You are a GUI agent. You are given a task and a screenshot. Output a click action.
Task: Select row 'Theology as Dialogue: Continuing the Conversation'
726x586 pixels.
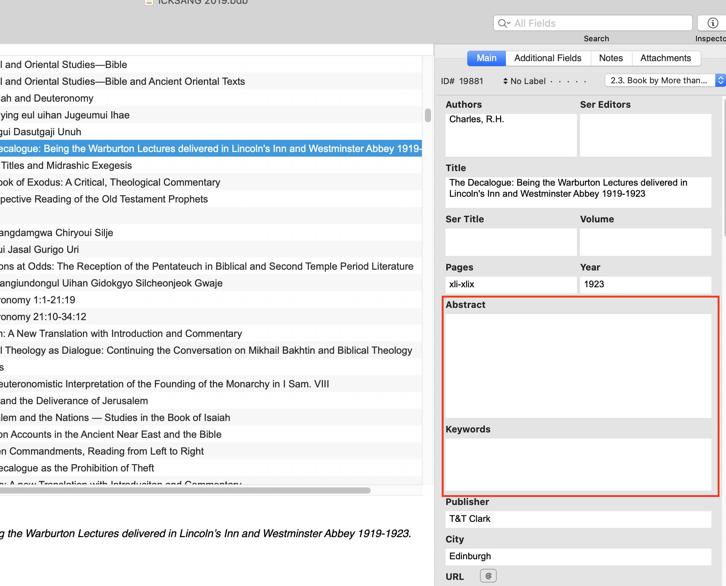(211, 350)
